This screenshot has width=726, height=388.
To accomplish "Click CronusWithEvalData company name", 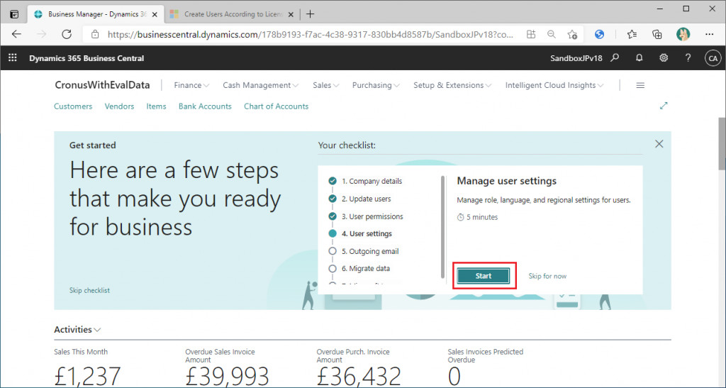I will coord(102,85).
